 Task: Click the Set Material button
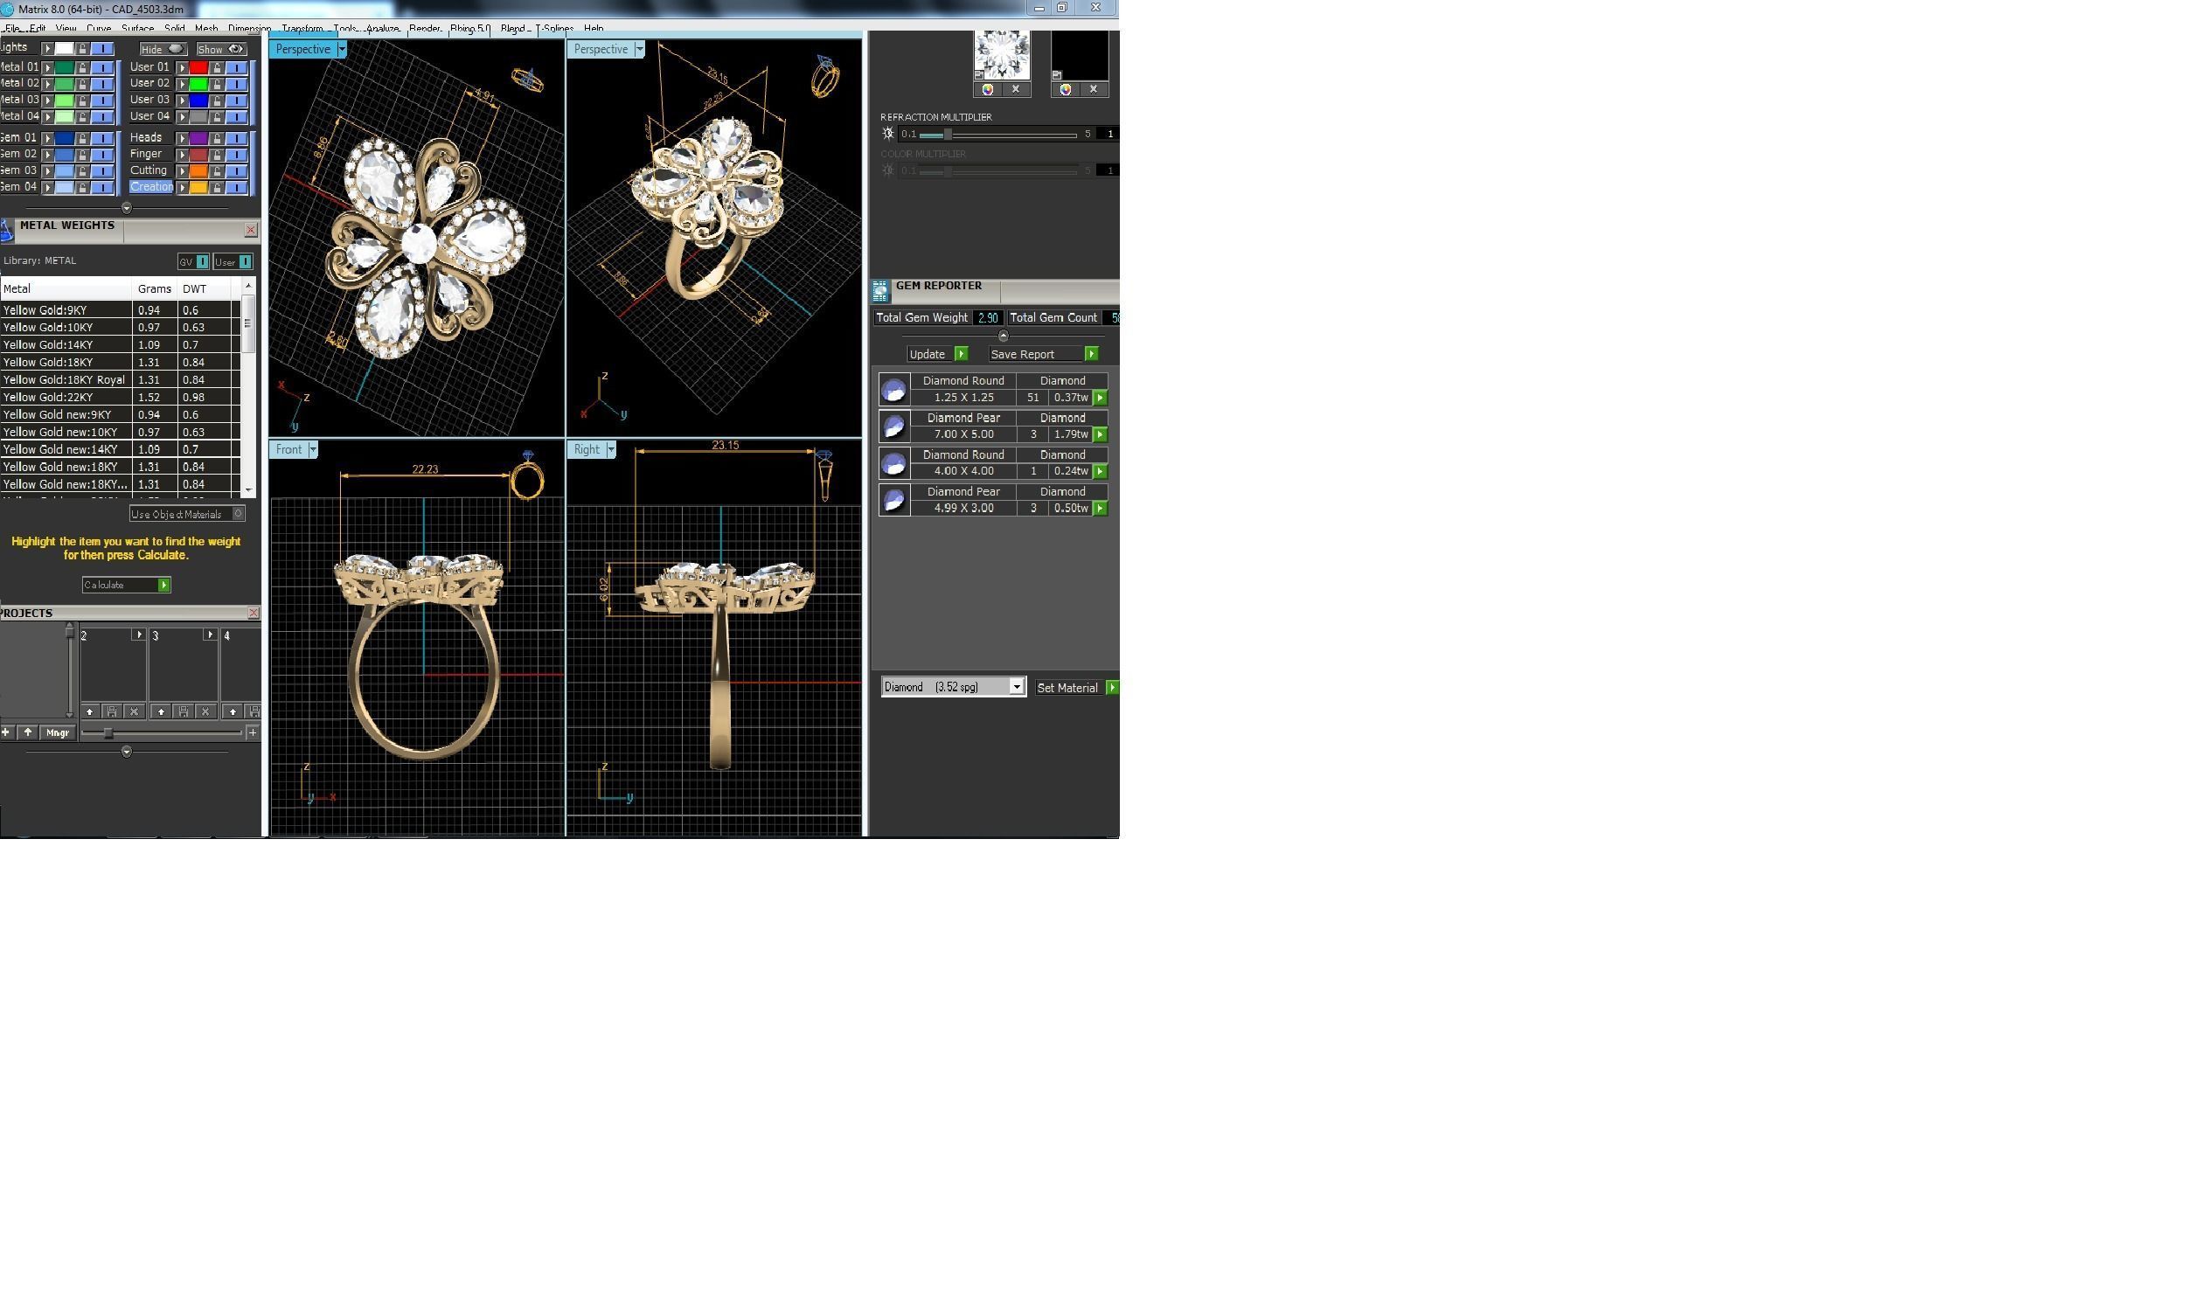(1076, 687)
